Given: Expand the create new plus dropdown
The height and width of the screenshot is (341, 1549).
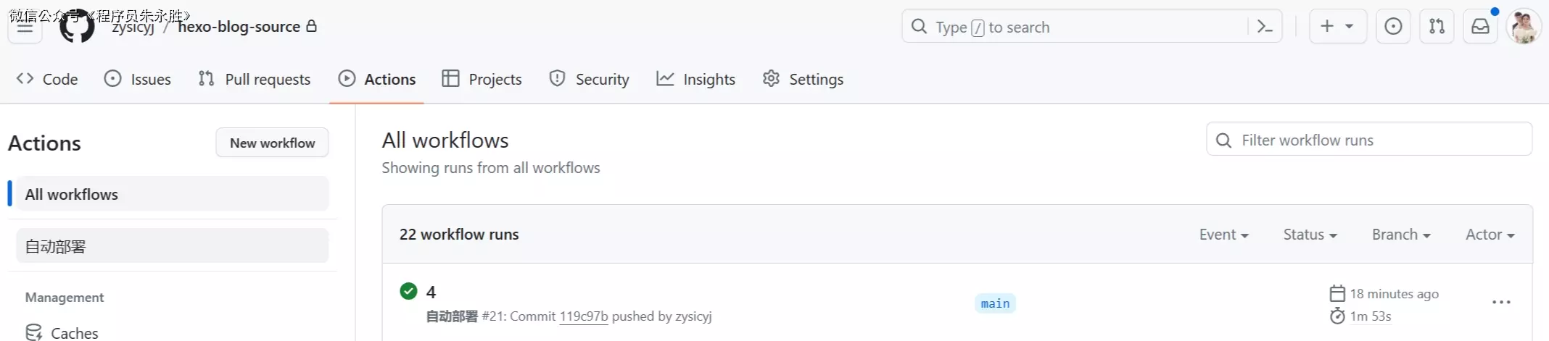Looking at the screenshot, I should (x=1337, y=27).
